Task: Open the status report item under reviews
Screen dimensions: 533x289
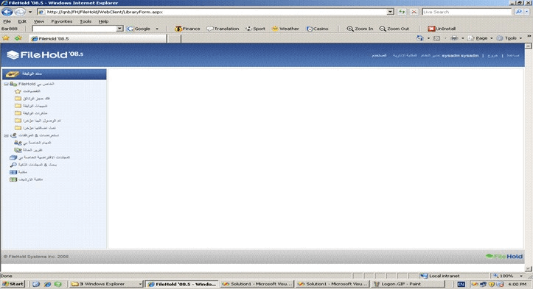Action: pos(28,150)
